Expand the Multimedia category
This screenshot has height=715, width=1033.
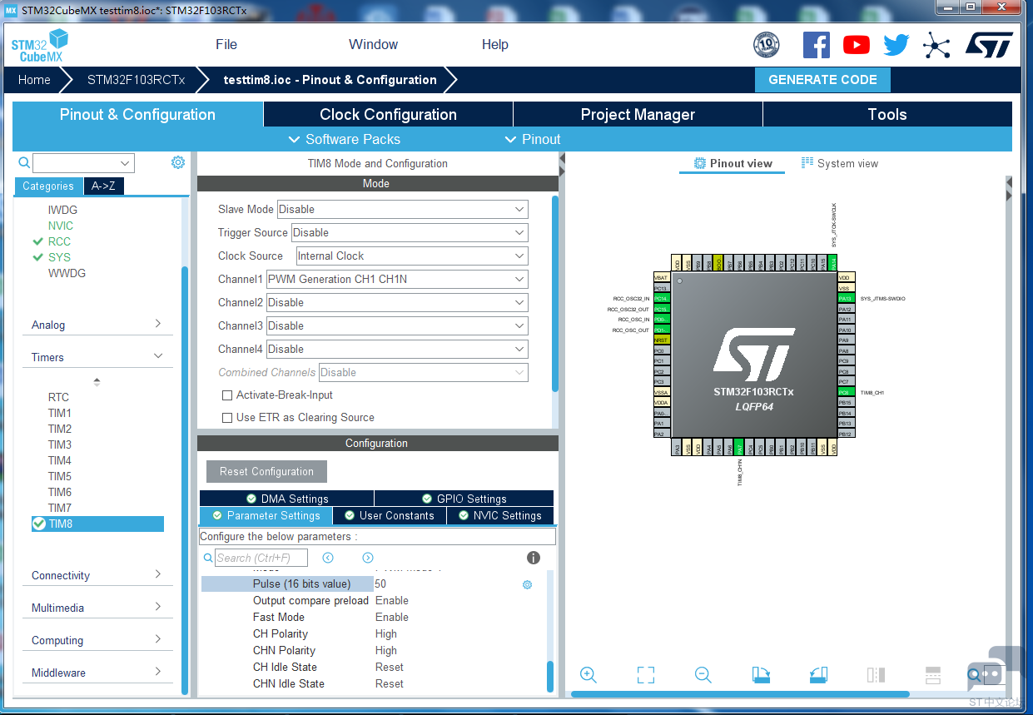point(98,608)
